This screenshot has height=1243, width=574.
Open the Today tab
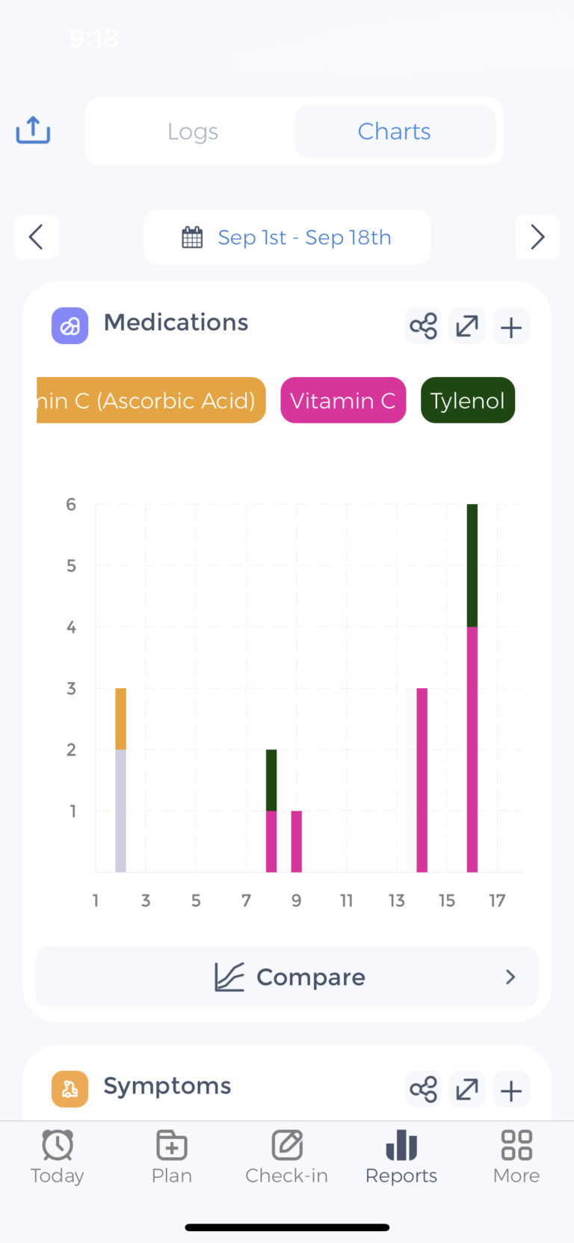[58, 1156]
